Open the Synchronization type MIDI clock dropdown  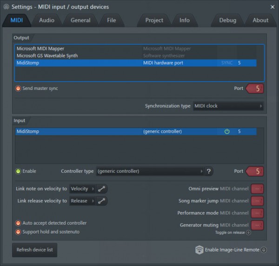click(x=228, y=106)
